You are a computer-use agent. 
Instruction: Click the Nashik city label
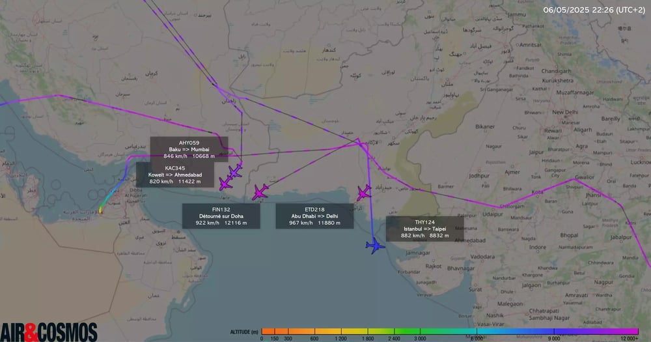pyautogui.click(x=495, y=315)
